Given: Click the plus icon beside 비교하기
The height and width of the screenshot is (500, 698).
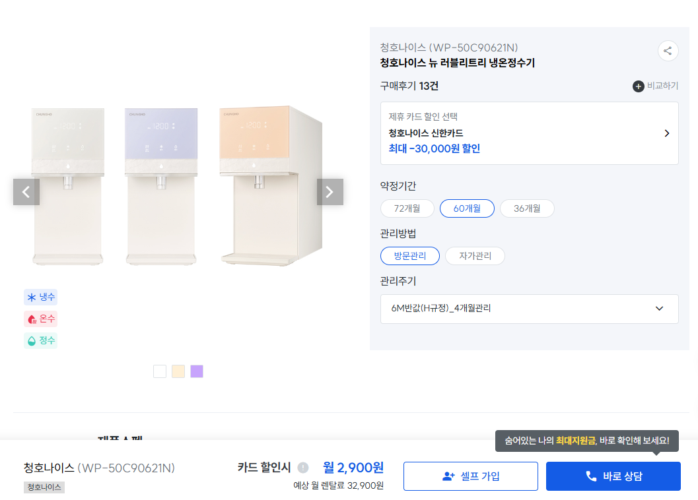Looking at the screenshot, I should point(638,86).
